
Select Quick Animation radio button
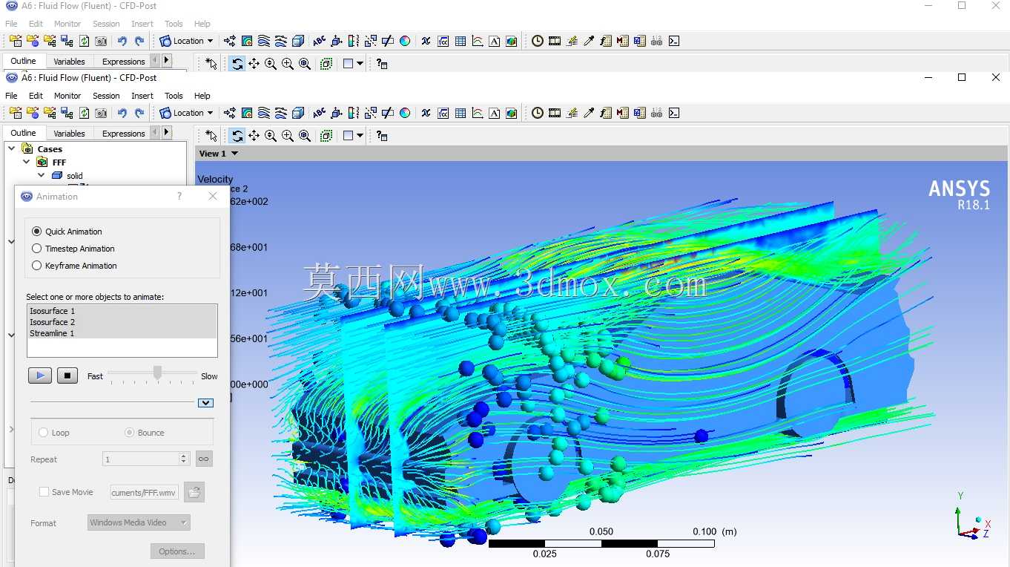(x=36, y=232)
